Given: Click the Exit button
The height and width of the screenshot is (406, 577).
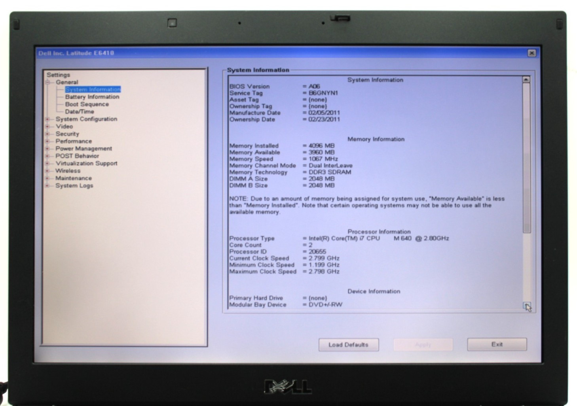Looking at the screenshot, I should click(x=497, y=344).
